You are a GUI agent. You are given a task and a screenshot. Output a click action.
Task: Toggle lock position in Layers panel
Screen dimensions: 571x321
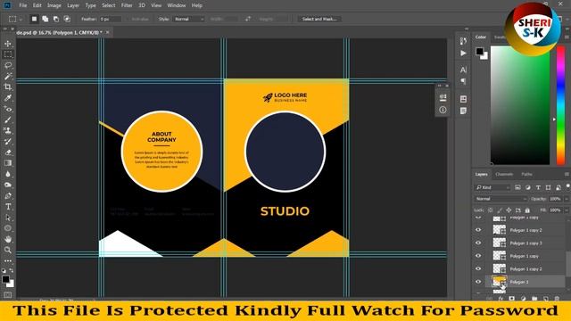click(509, 210)
